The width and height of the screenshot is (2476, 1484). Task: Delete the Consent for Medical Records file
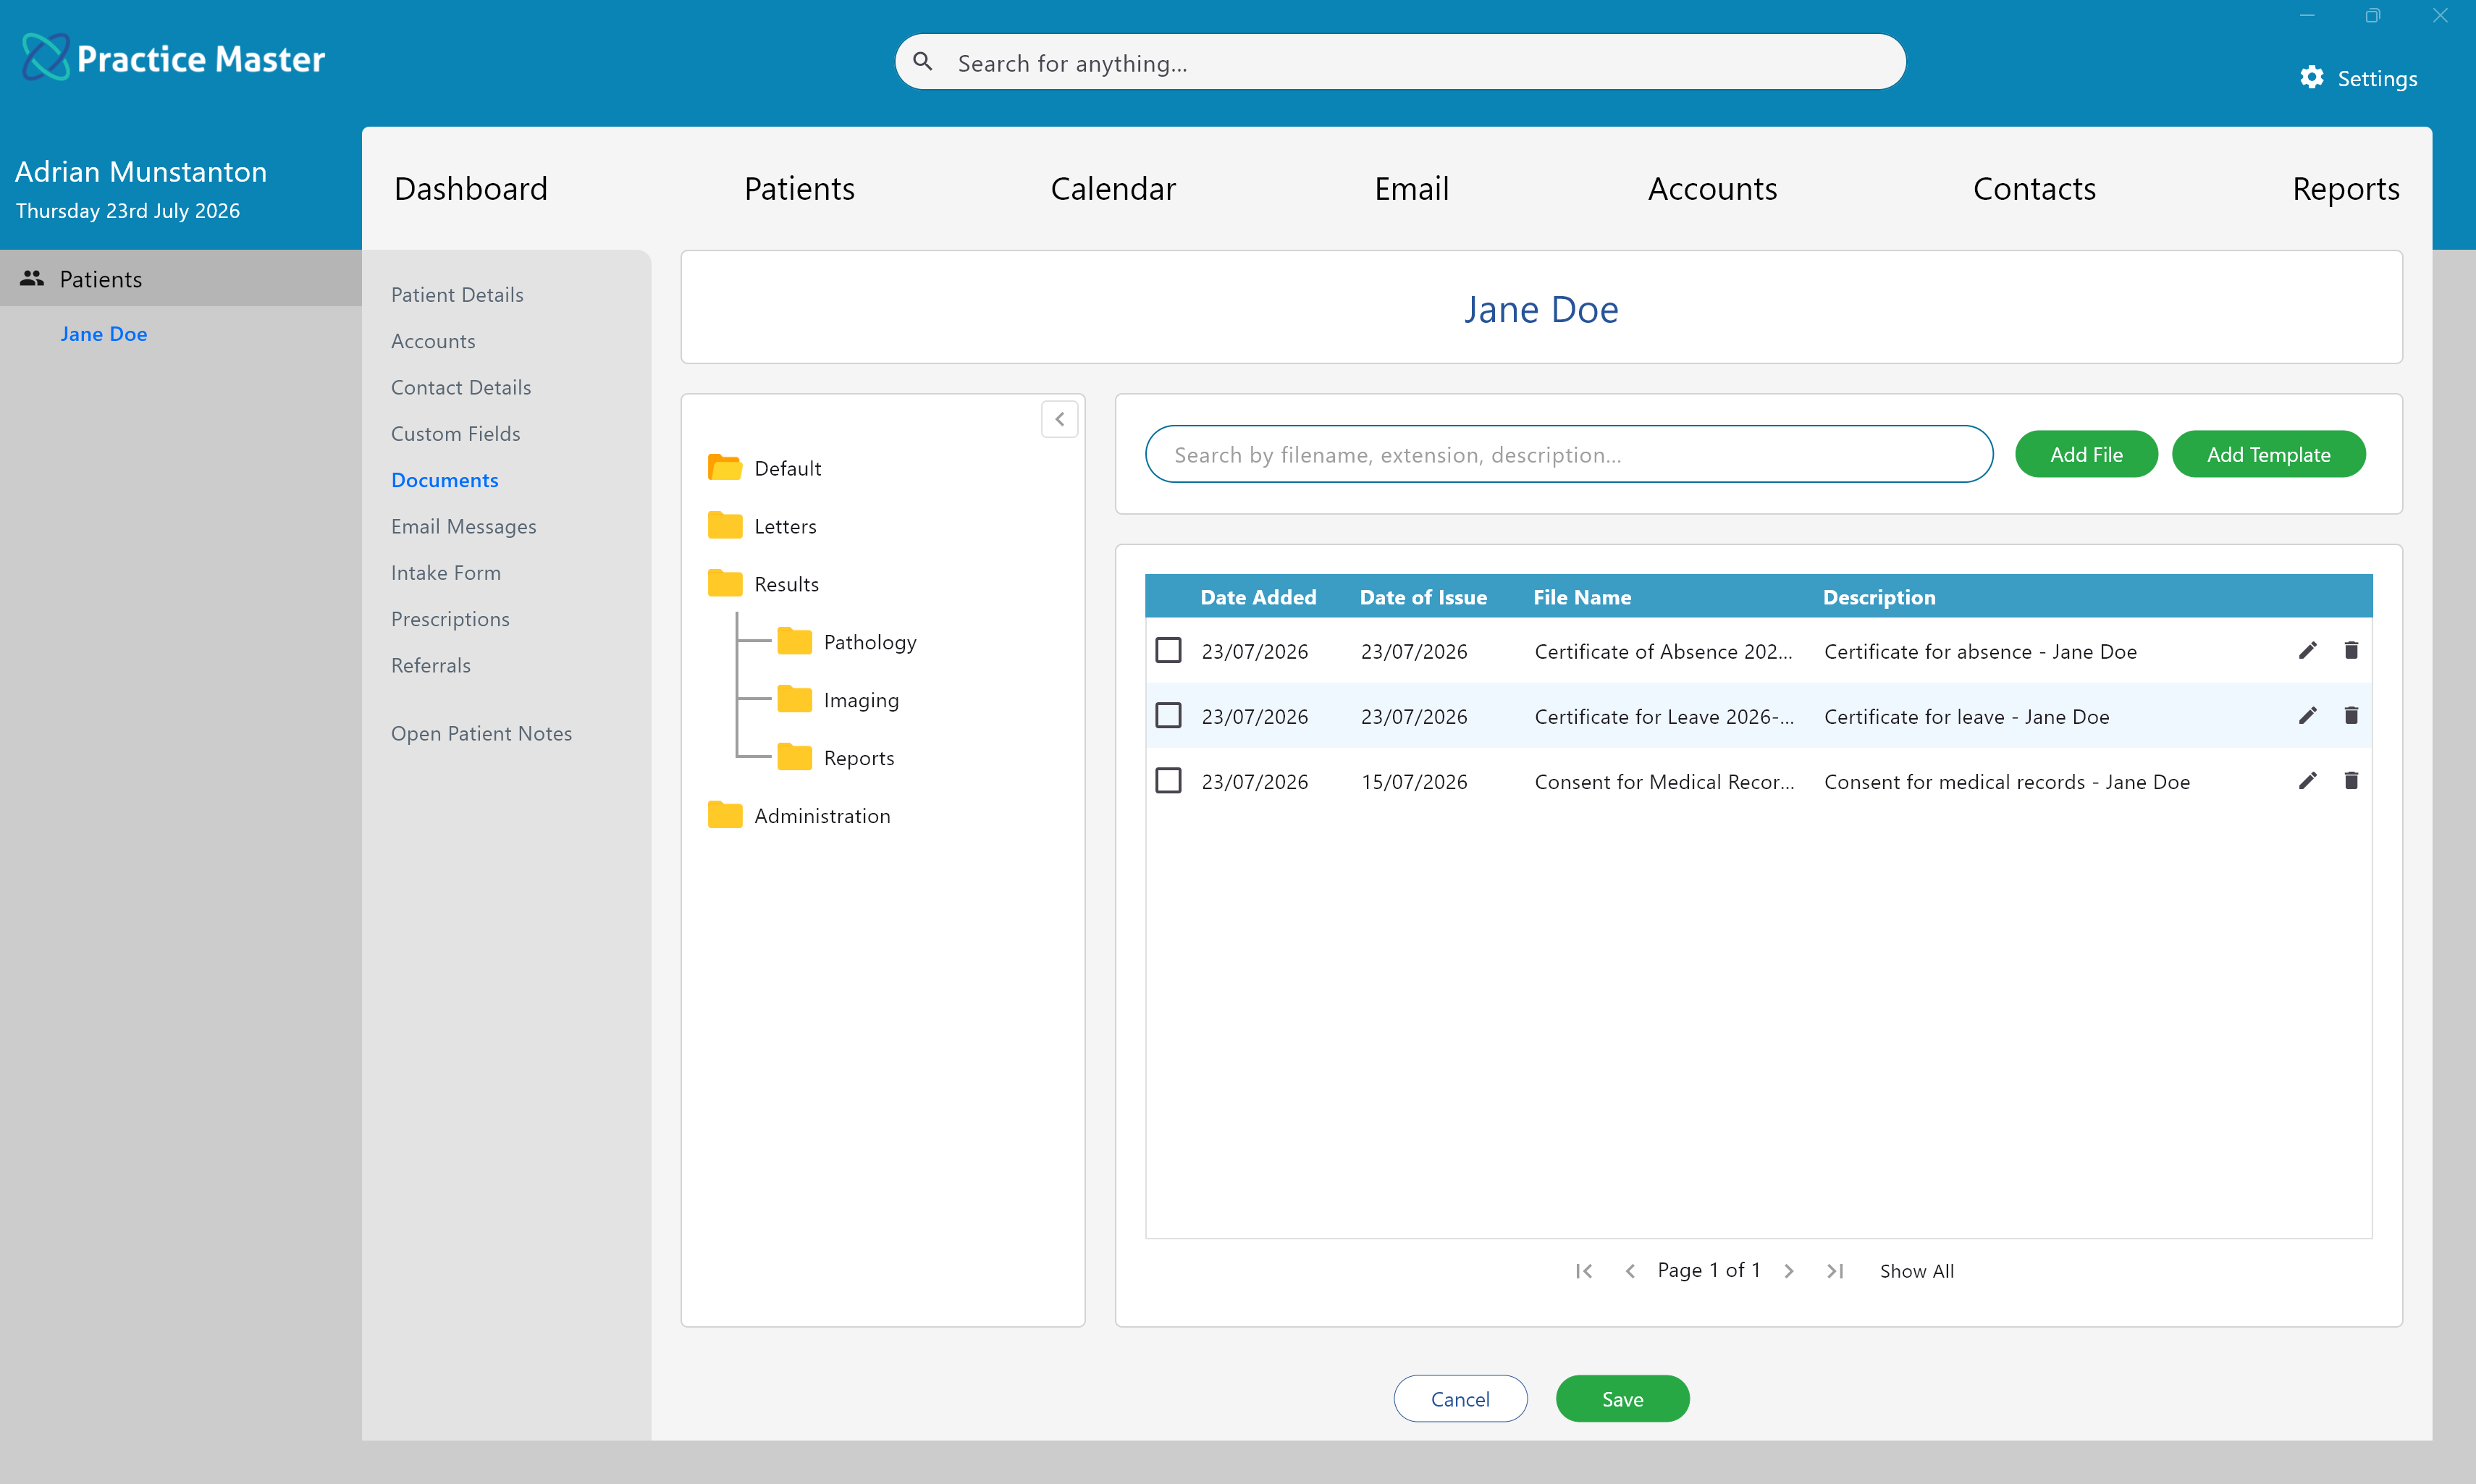tap(2351, 781)
